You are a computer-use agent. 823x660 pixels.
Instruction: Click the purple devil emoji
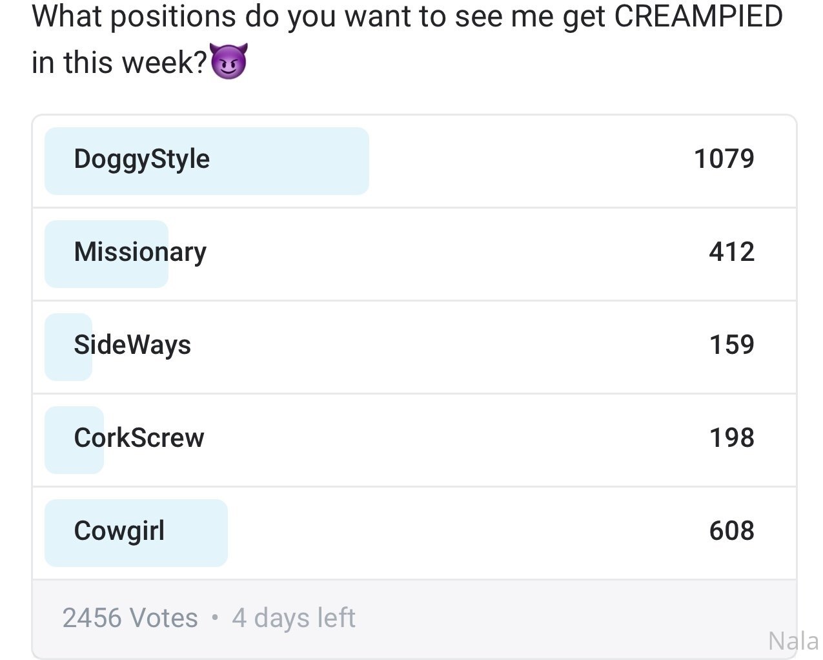[229, 63]
